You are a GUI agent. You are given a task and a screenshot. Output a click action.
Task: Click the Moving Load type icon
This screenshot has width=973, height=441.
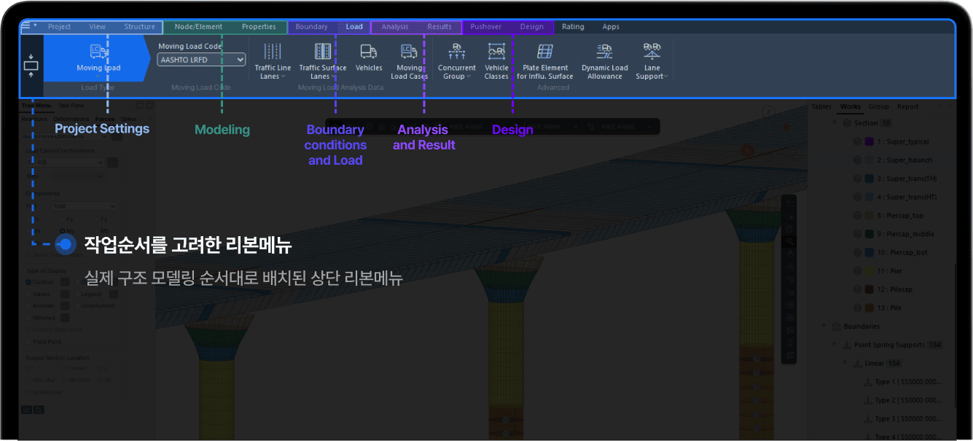pyautogui.click(x=98, y=51)
